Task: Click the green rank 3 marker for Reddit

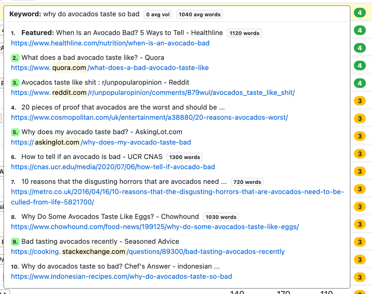Action: (x=15, y=83)
